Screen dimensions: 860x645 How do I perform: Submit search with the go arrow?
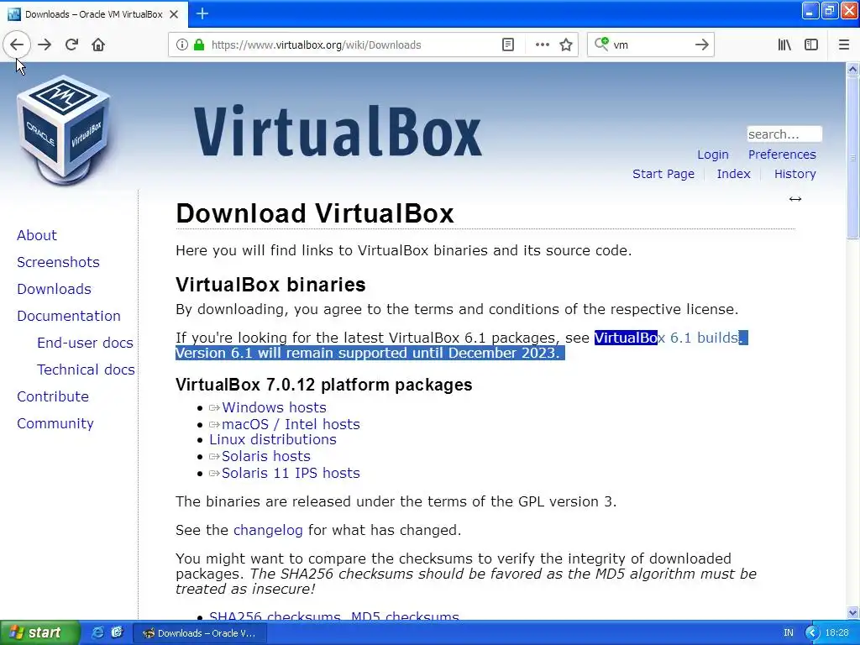[701, 45]
